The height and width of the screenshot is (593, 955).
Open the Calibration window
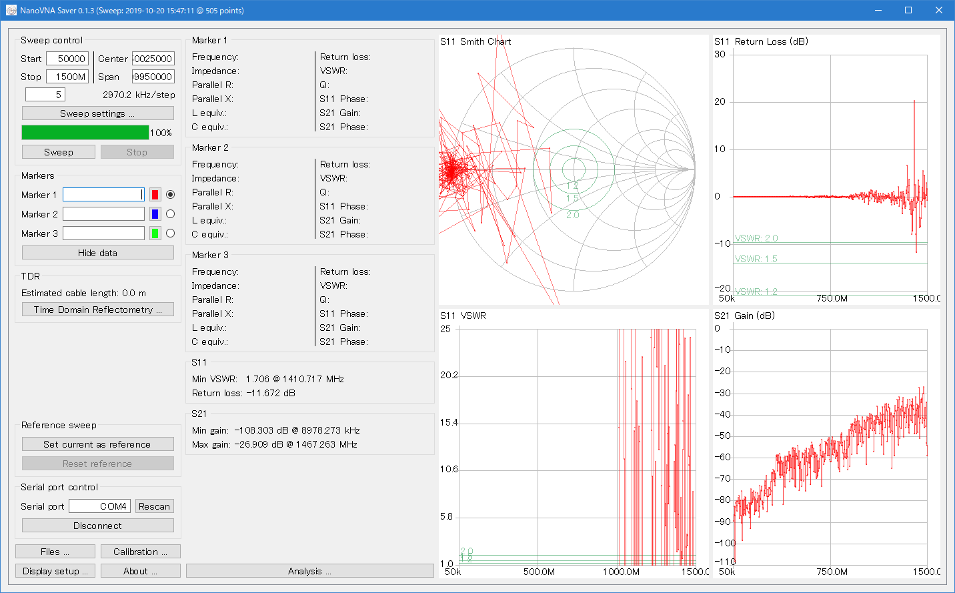tap(141, 552)
